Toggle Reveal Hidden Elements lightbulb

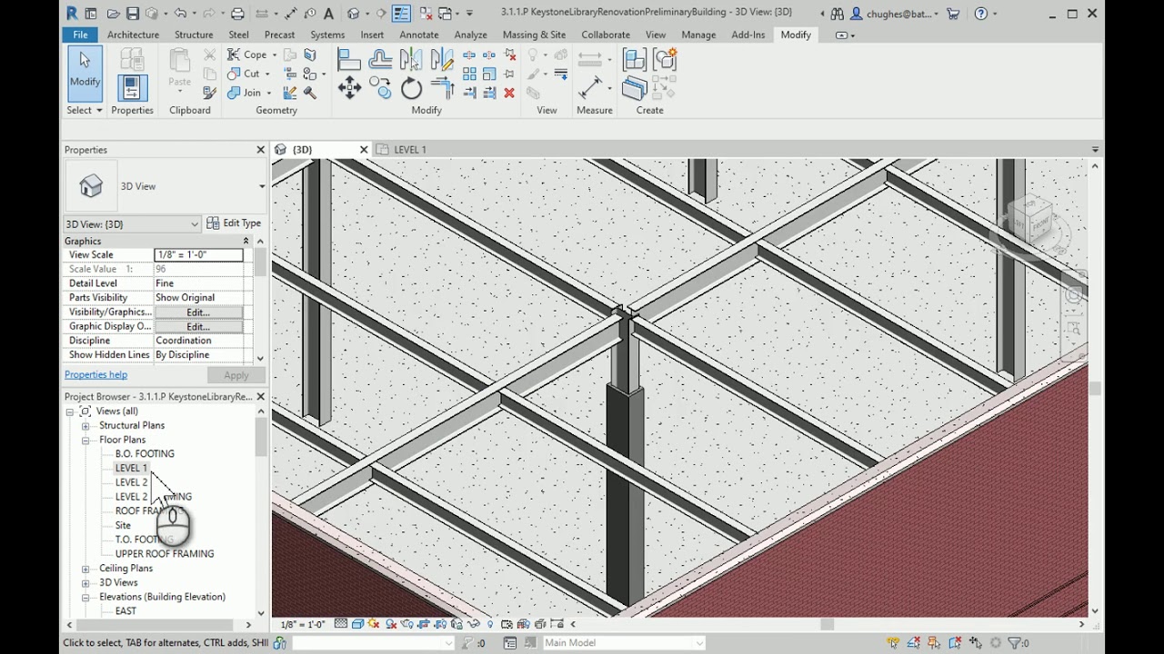[x=490, y=624]
